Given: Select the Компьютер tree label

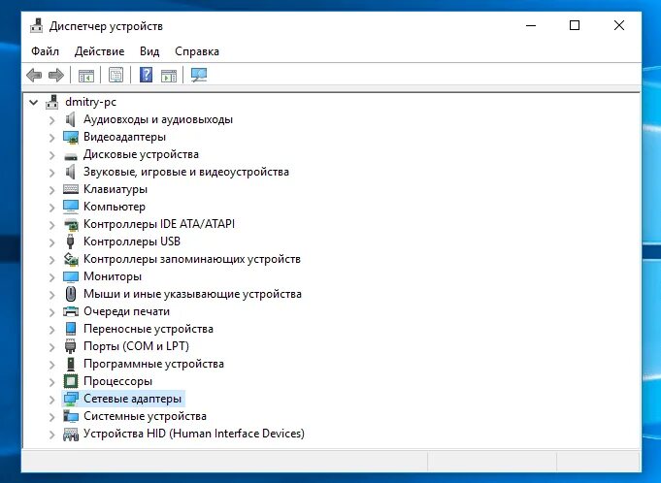Looking at the screenshot, I should [115, 207].
